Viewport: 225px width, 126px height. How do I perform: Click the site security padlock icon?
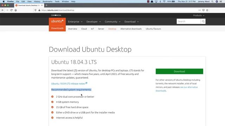click(39, 10)
